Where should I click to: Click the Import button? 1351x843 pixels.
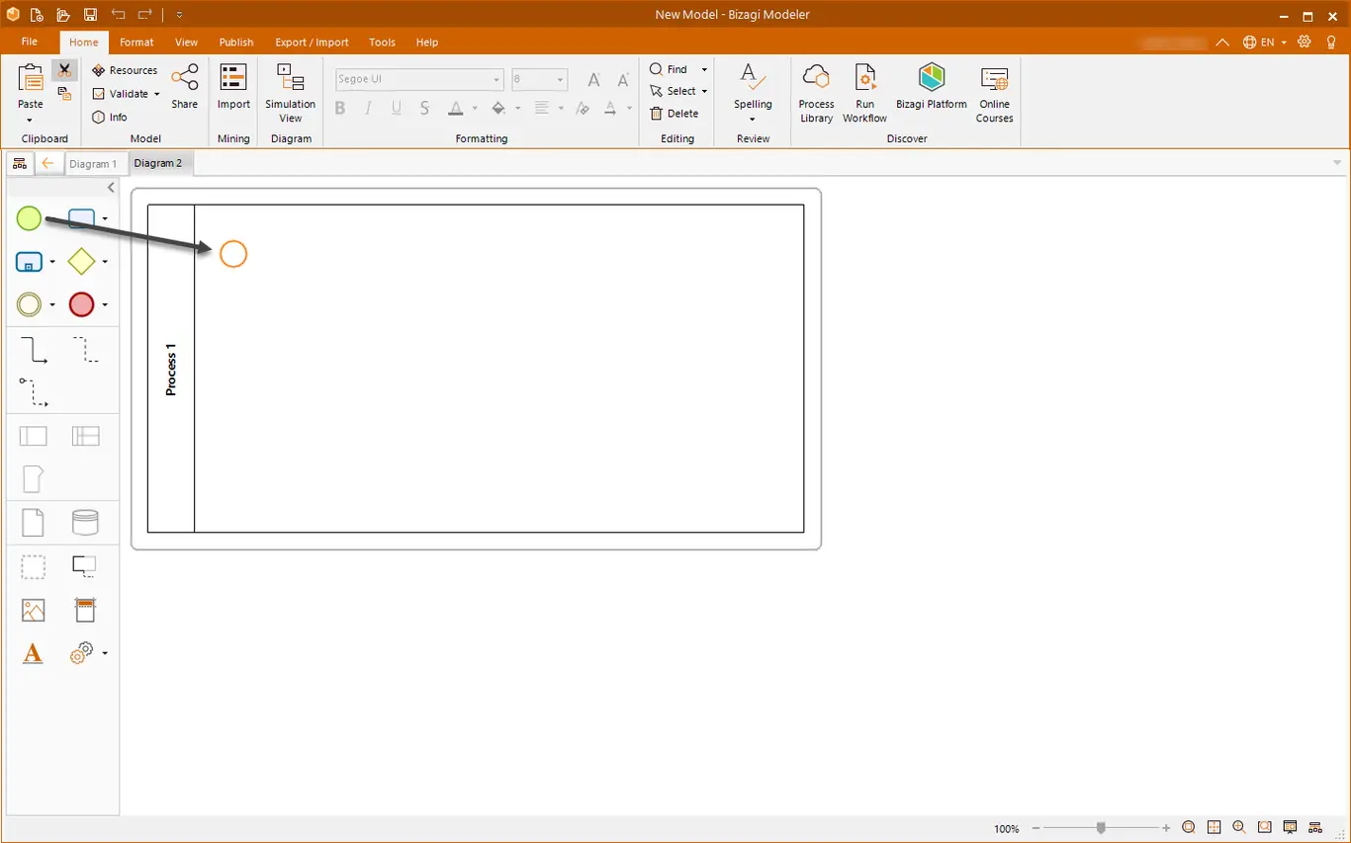coord(233,87)
